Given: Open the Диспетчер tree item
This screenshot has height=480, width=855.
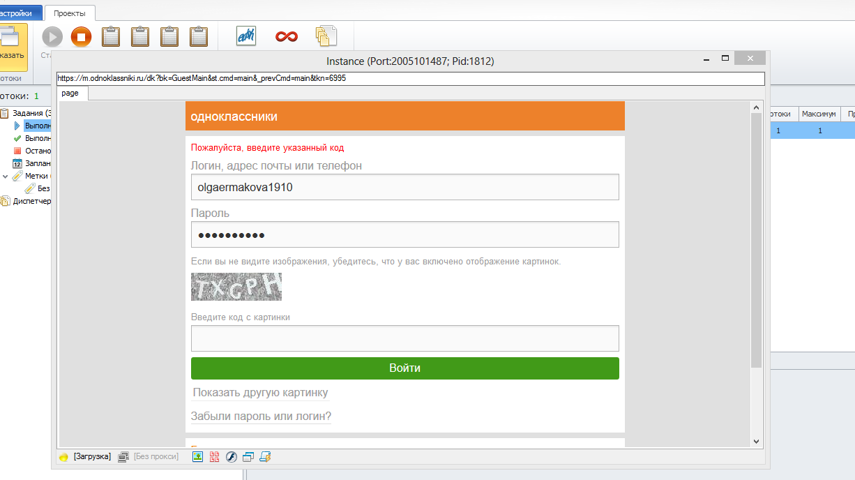Looking at the screenshot, I should point(26,201).
